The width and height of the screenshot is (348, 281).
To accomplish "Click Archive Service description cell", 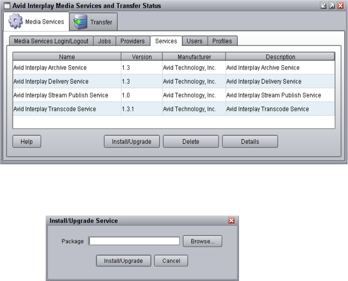I will click(x=280, y=68).
